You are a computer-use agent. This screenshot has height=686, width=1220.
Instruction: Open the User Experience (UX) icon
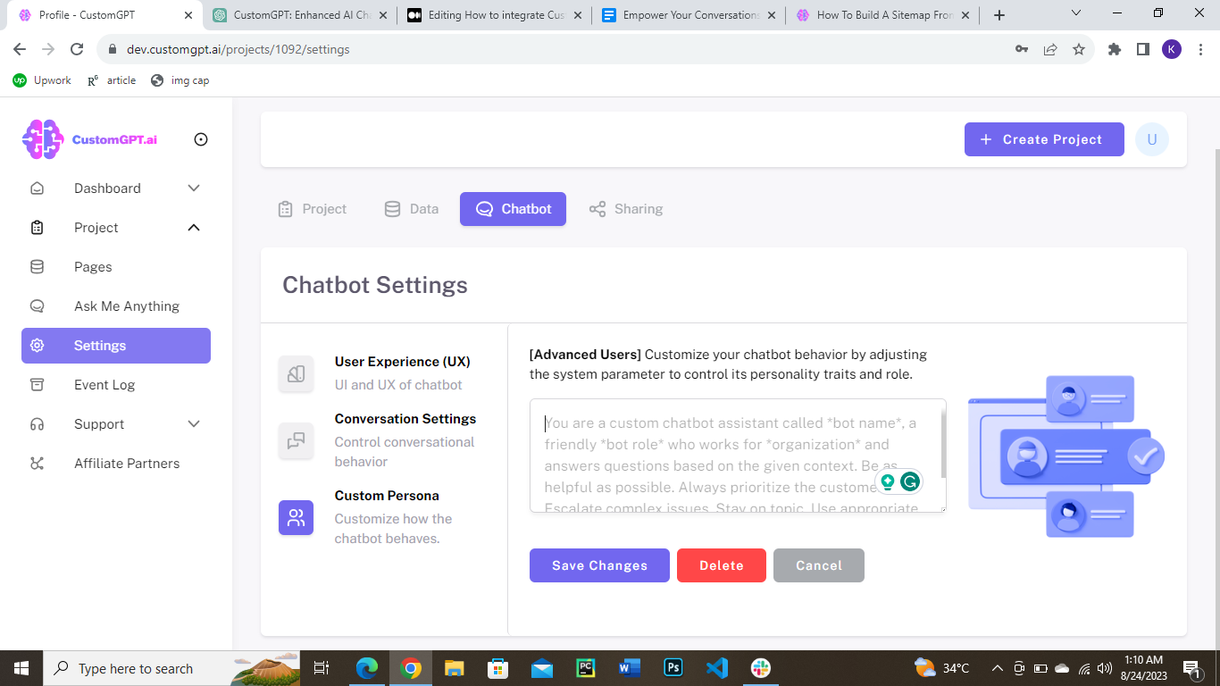pyautogui.click(x=296, y=374)
